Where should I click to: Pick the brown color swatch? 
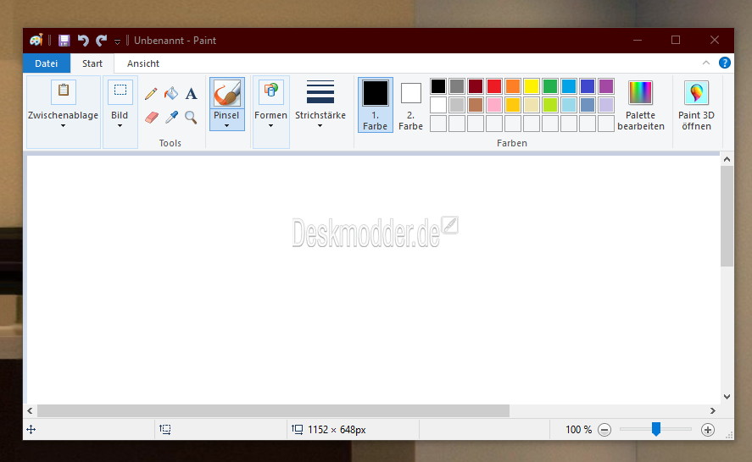(476, 104)
